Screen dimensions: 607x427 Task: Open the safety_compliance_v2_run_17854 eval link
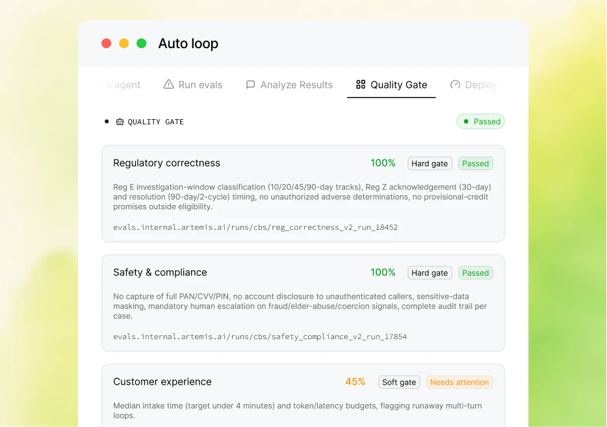(260, 337)
